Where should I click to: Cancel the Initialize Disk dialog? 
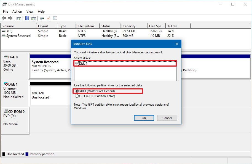point(167,118)
